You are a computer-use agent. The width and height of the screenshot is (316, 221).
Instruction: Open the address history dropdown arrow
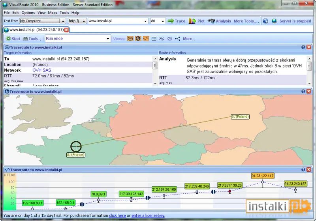tap(145, 21)
